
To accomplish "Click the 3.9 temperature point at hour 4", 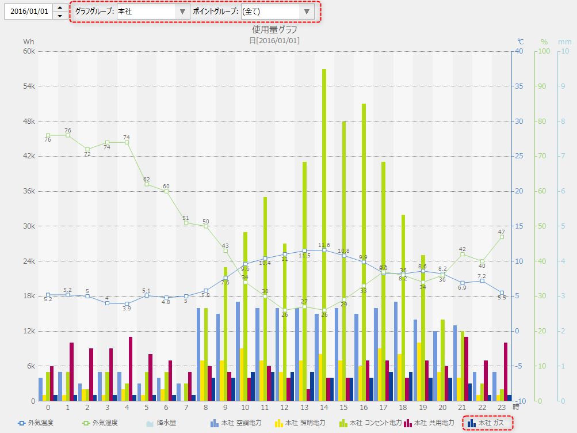I will point(127,303).
